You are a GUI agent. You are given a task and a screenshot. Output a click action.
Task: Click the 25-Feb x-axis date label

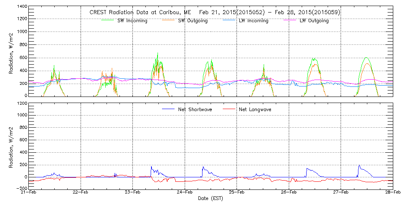[x=237, y=193]
